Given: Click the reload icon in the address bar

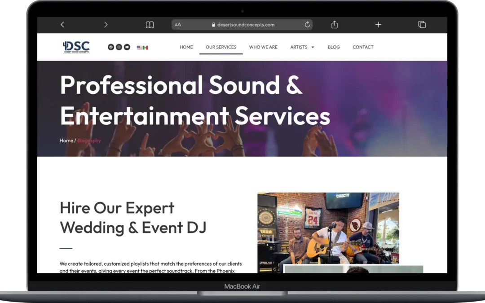Looking at the screenshot, I should (307, 25).
